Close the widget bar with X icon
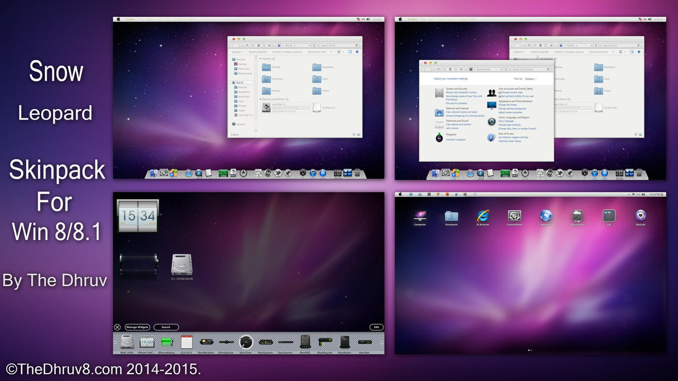This screenshot has width=678, height=381. point(117,327)
